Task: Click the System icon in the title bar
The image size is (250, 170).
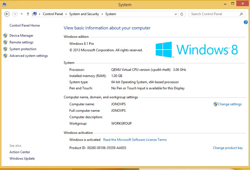Action: (4, 4)
